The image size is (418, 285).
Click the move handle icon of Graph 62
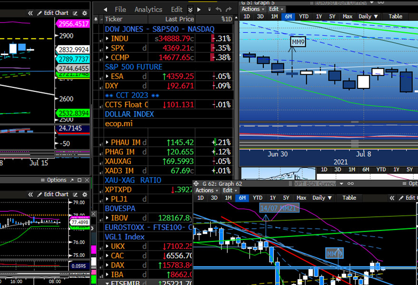click(x=196, y=184)
